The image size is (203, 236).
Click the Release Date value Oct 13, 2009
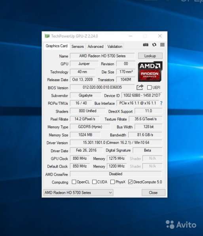click(82, 79)
